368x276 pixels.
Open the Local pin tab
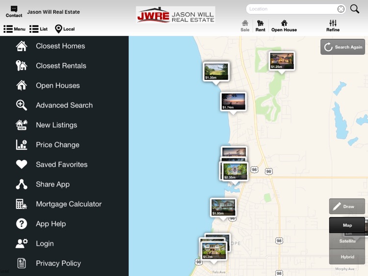65,29
